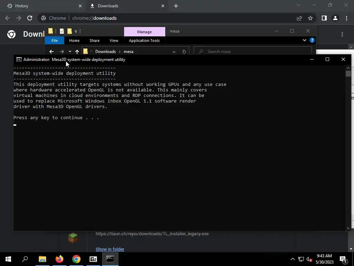Open Customize Quick Access Toolbar dropdown
Viewport: 354px width, 266px height.
(76, 31)
